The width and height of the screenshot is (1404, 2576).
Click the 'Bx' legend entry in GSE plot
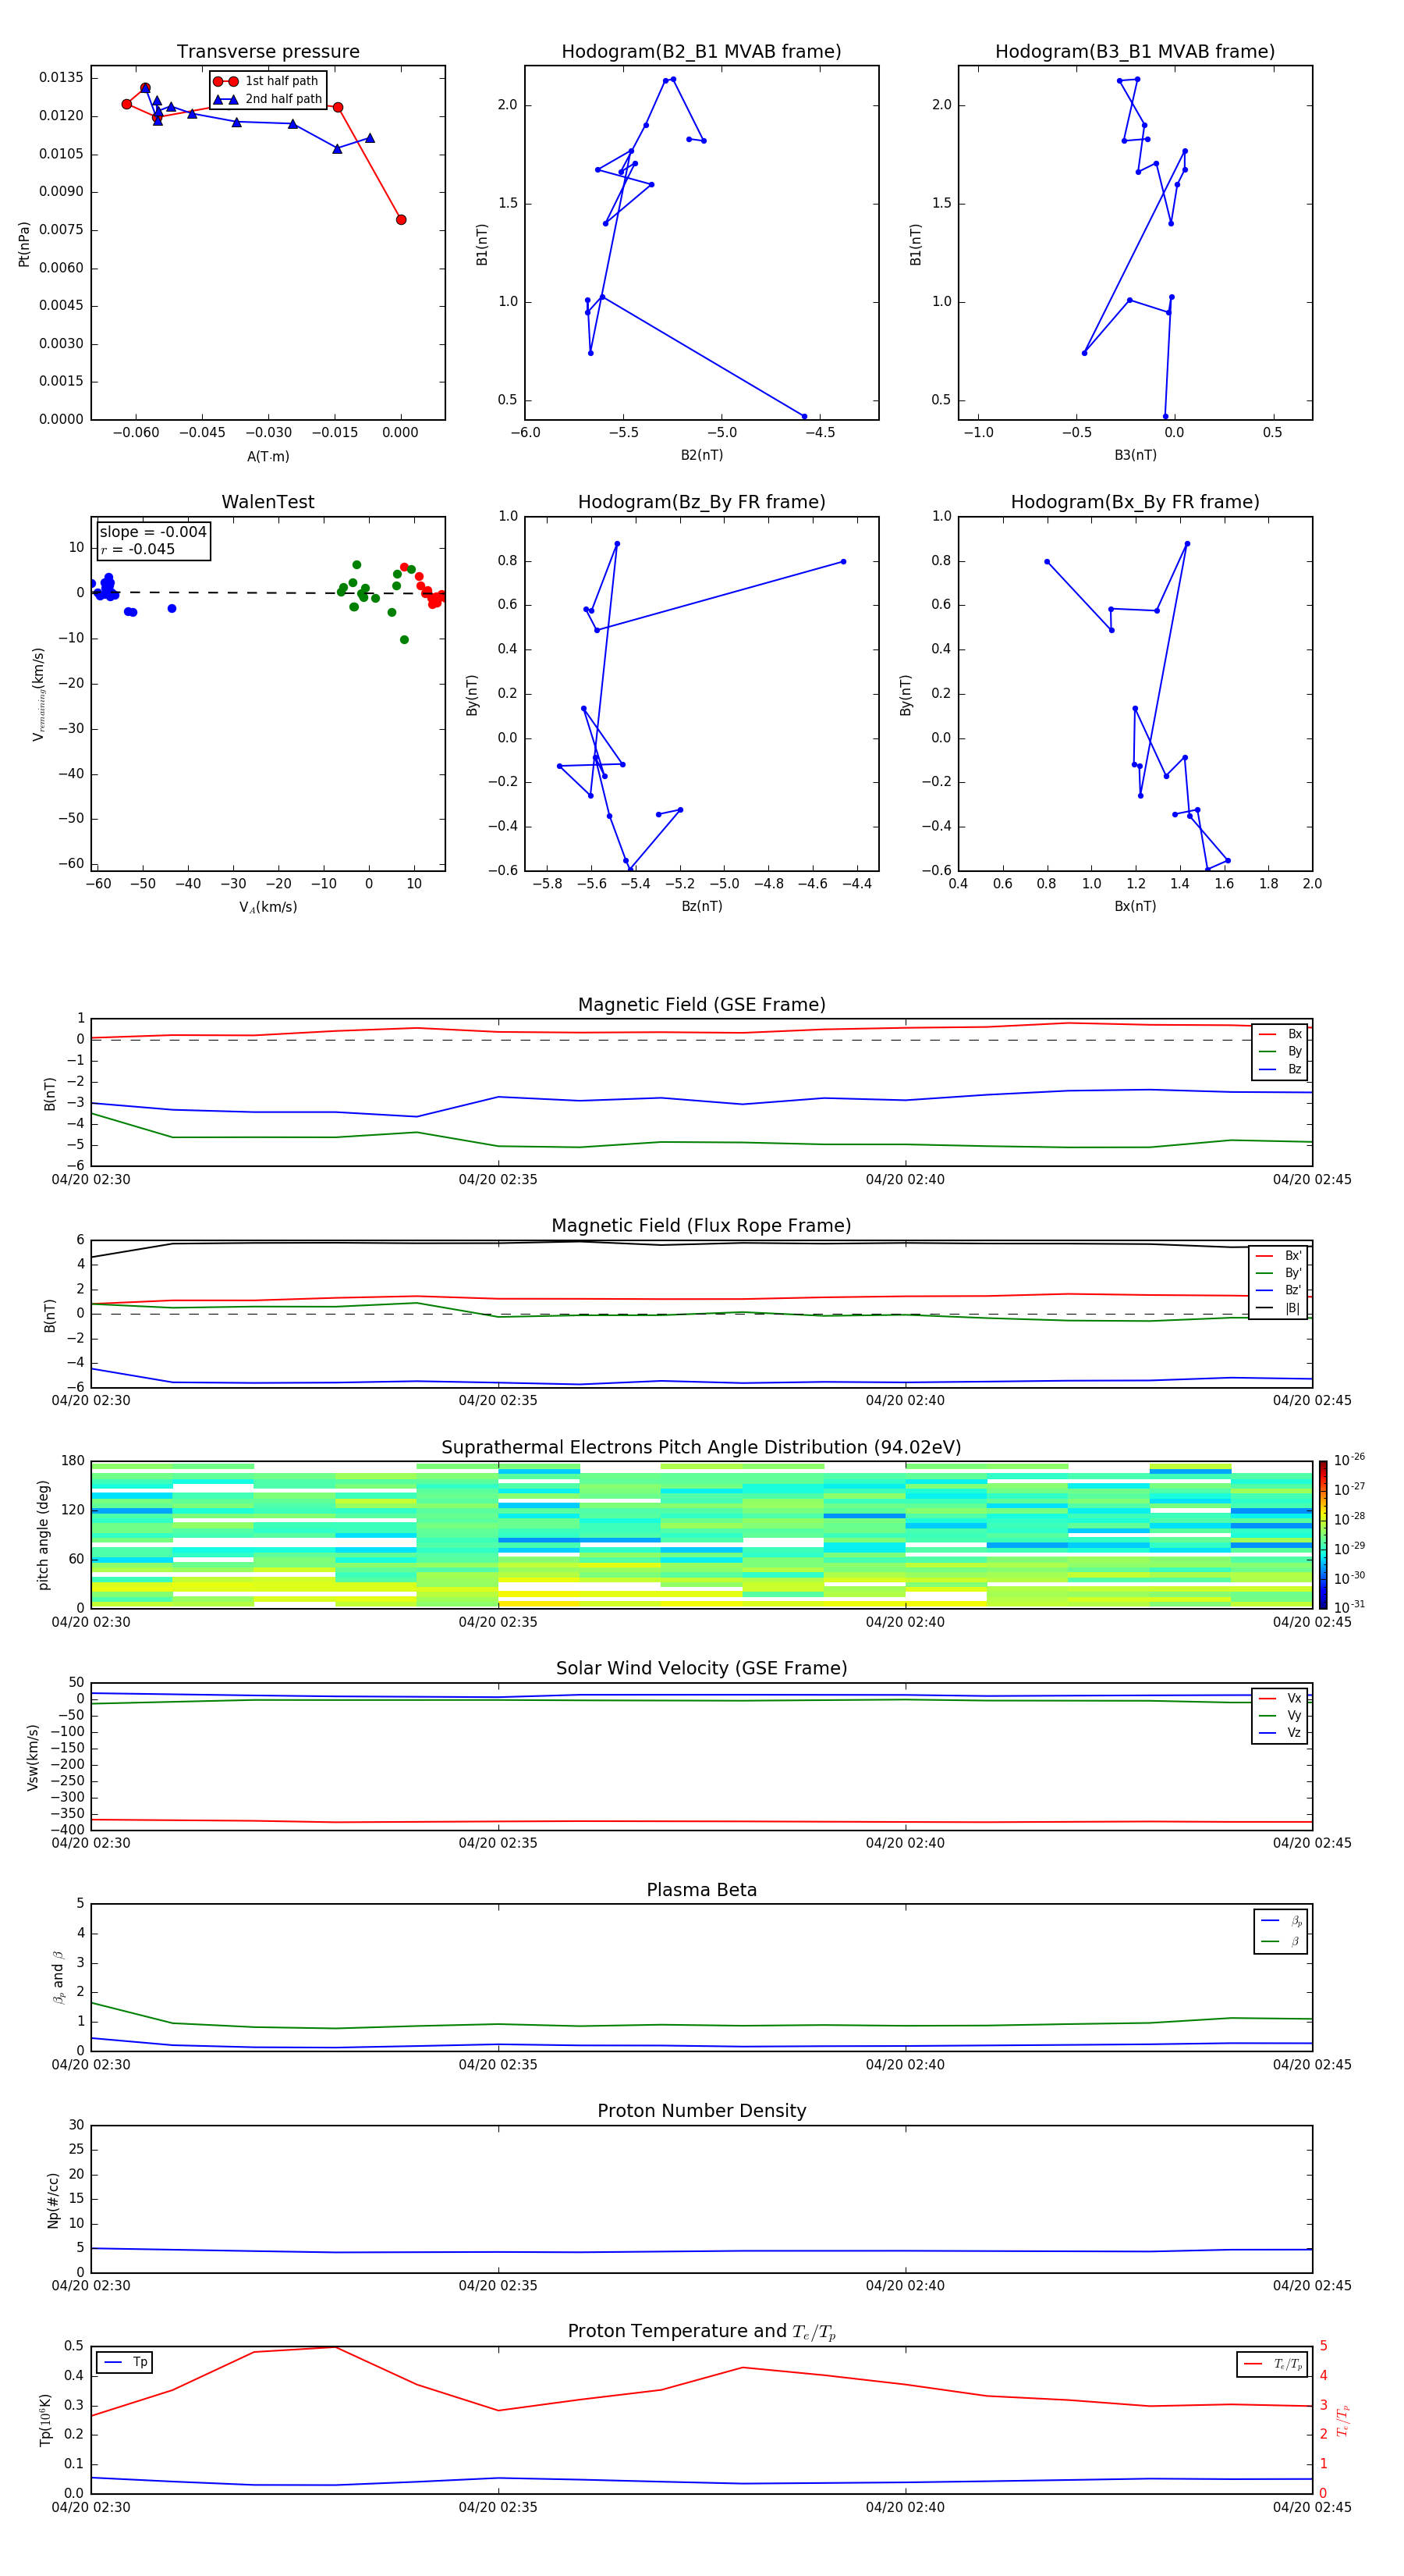(x=1280, y=1034)
